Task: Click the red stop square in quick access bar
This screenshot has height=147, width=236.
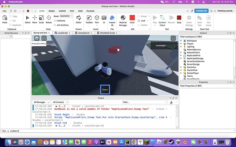Action: pyautogui.click(x=28, y=11)
